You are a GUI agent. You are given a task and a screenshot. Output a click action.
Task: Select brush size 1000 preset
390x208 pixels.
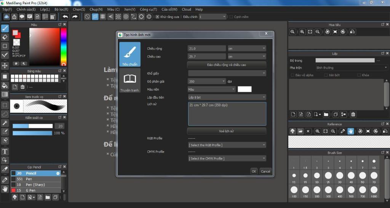point(374,191)
